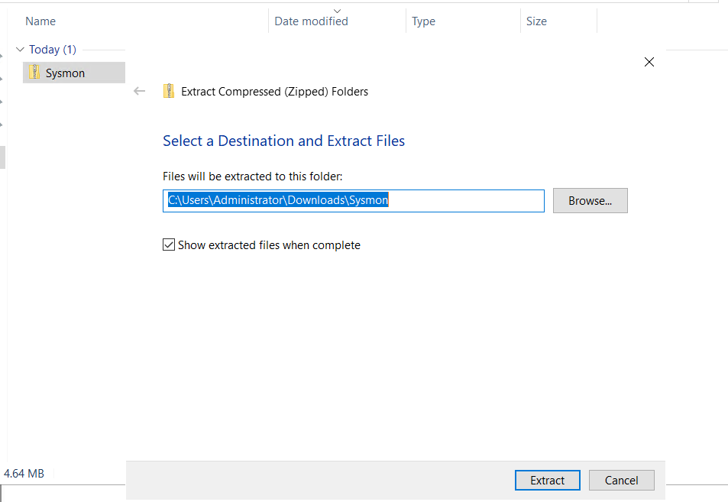Select the Sysmon file name label

click(x=65, y=73)
